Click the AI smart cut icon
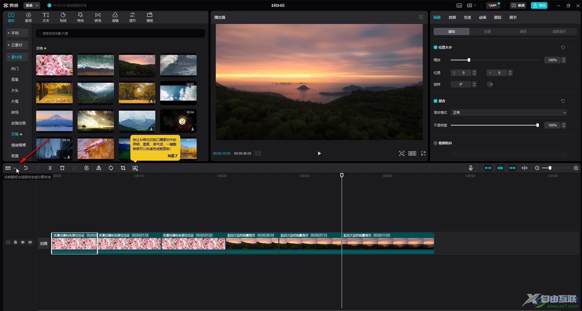This screenshot has height=311, width=582. (x=135, y=168)
